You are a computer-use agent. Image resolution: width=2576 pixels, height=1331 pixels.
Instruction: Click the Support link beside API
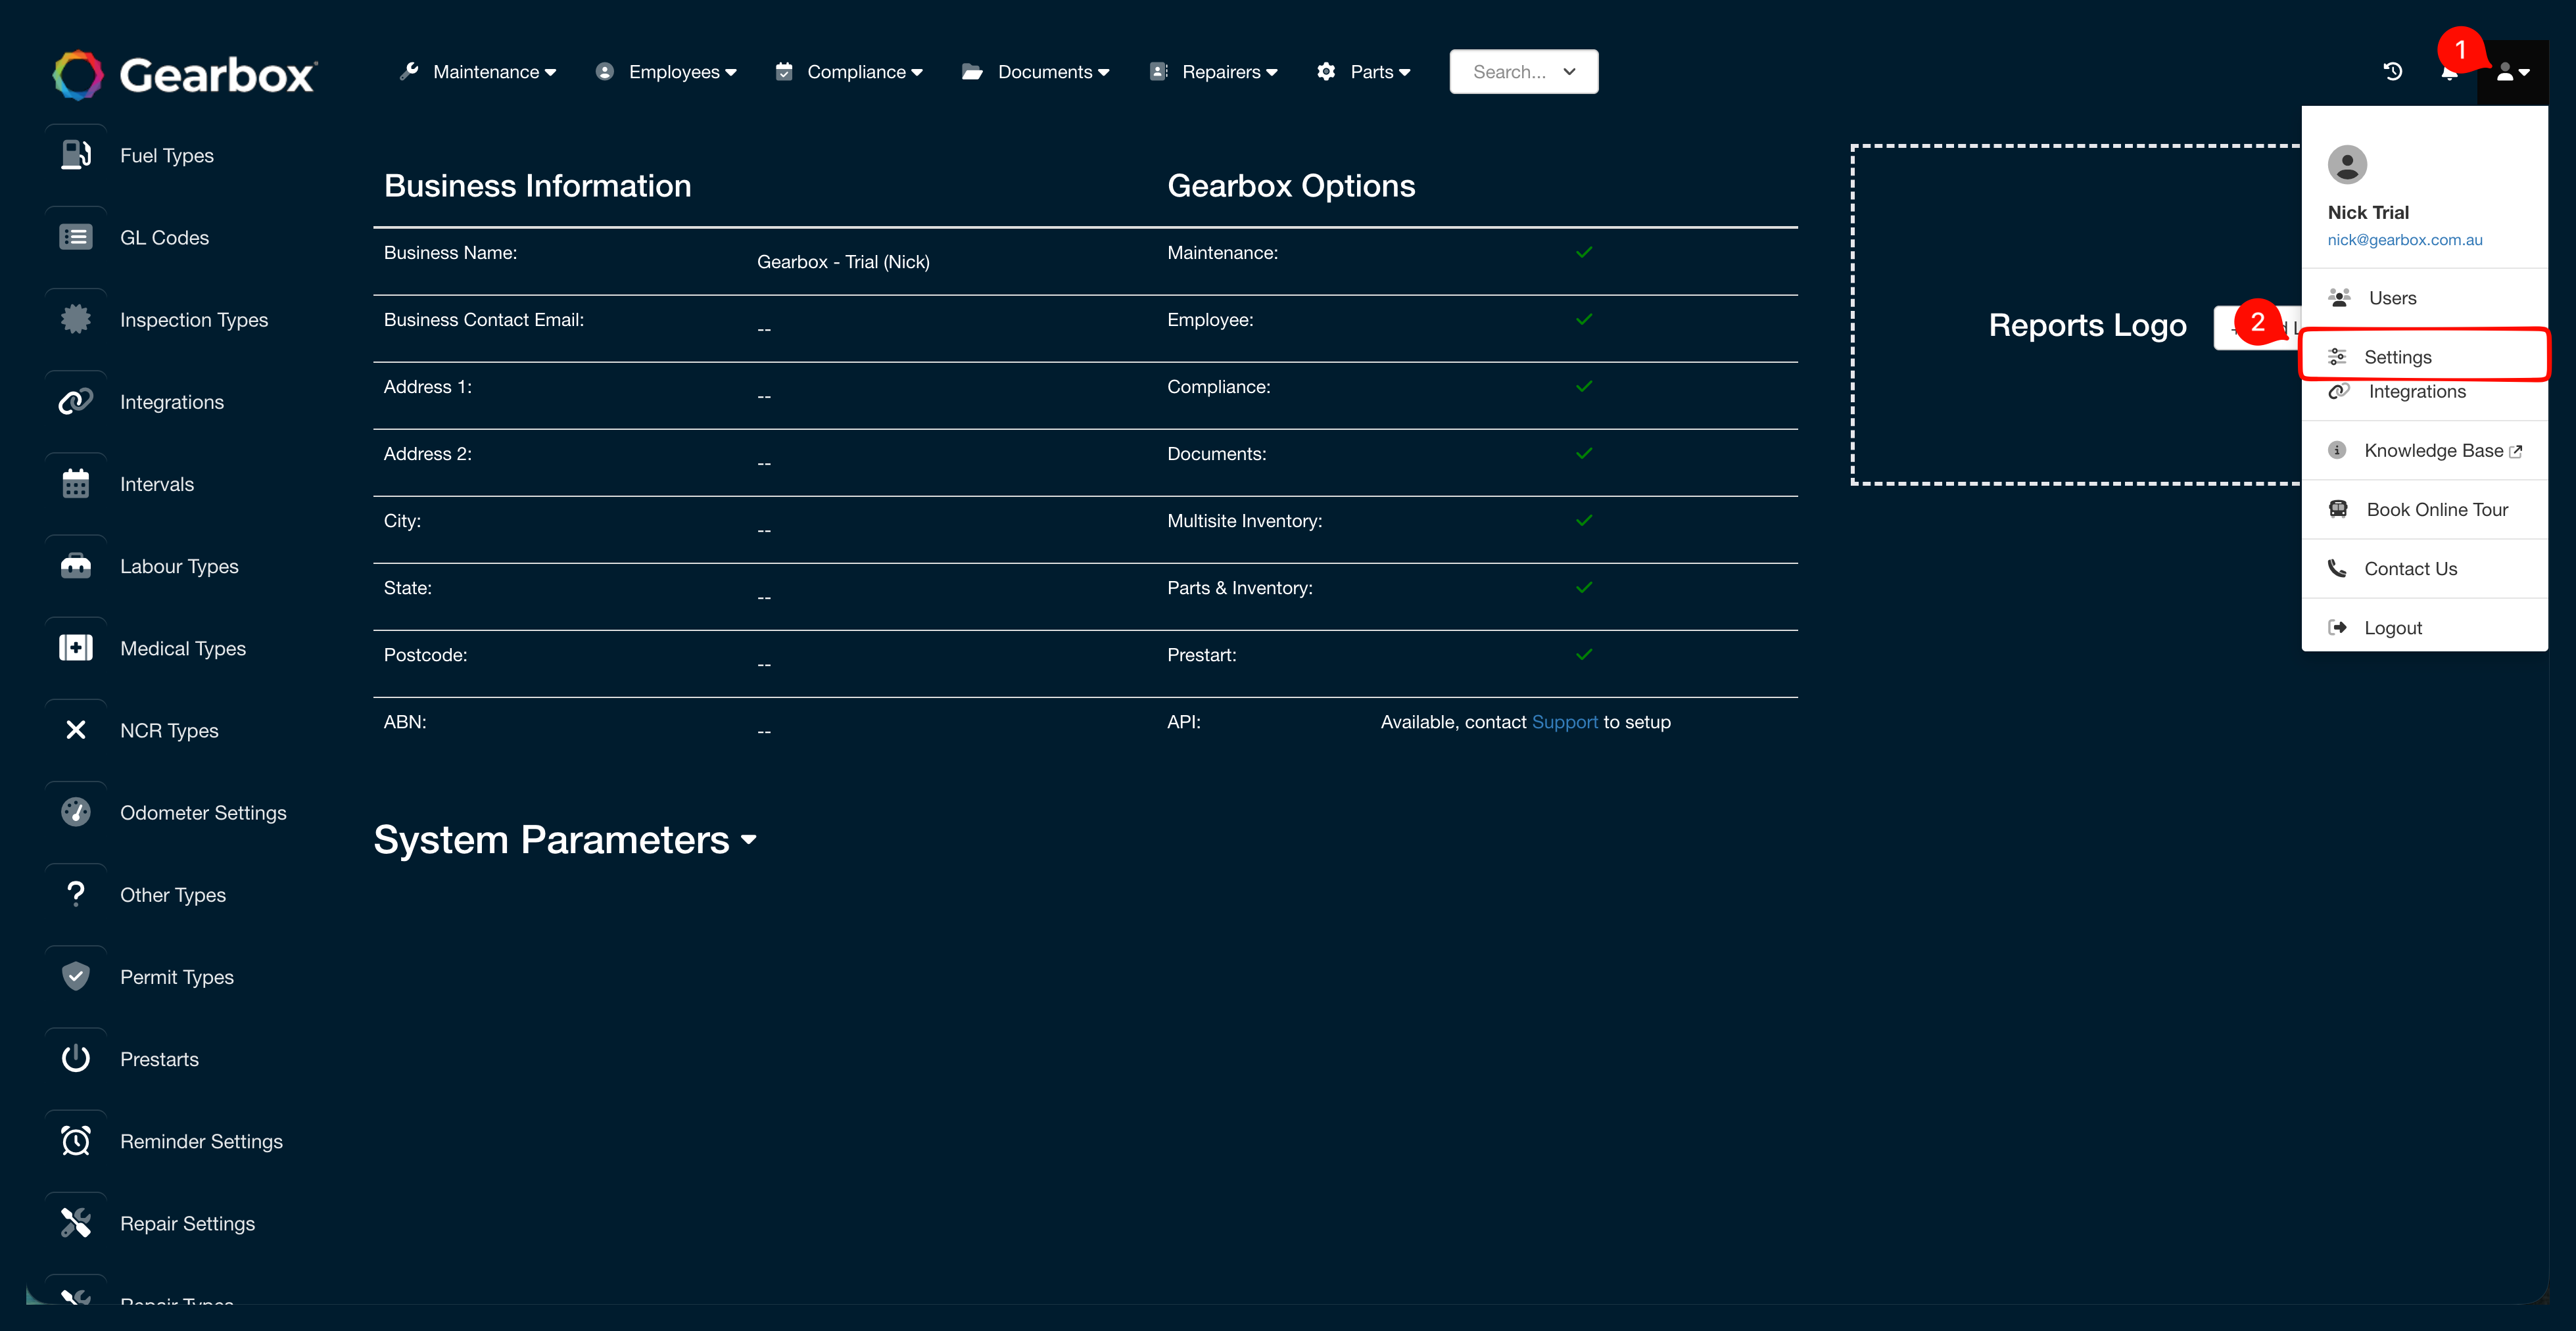click(x=1564, y=722)
